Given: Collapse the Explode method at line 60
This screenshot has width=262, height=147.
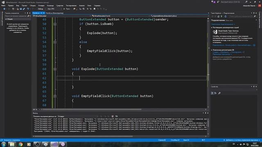Looking at the screenshot, I should coord(55,69).
